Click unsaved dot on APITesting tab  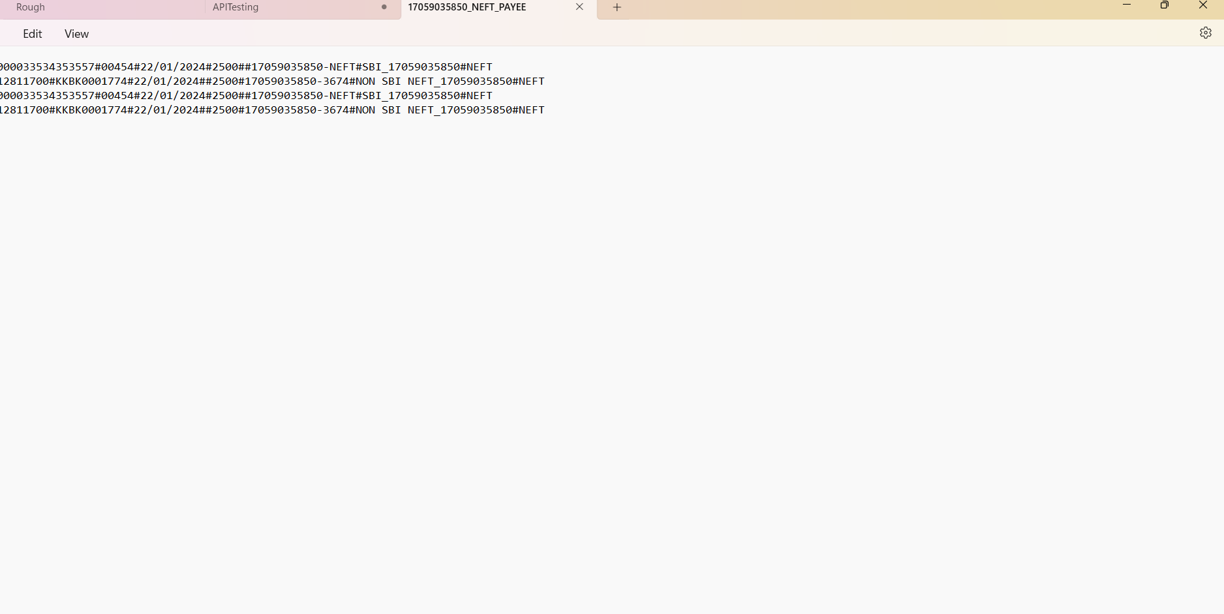pyautogui.click(x=384, y=7)
